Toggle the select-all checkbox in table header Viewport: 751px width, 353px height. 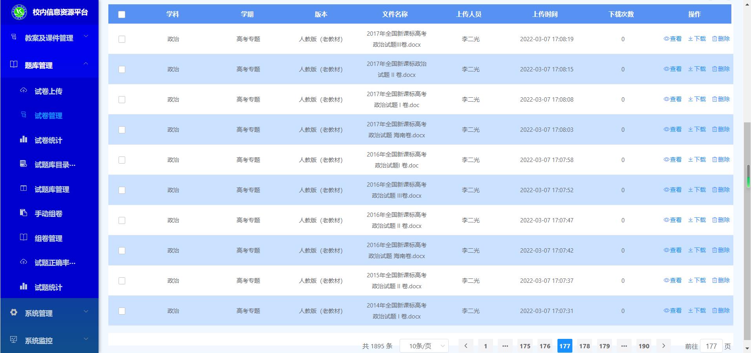coord(122,15)
